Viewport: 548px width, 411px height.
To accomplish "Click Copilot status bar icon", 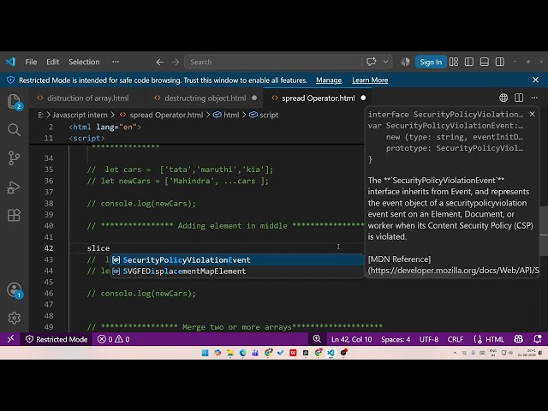I will [x=518, y=339].
